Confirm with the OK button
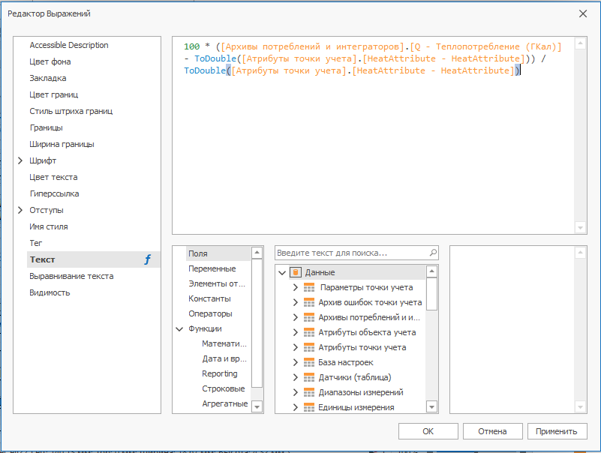This screenshot has height=453, width=601. 428,431
